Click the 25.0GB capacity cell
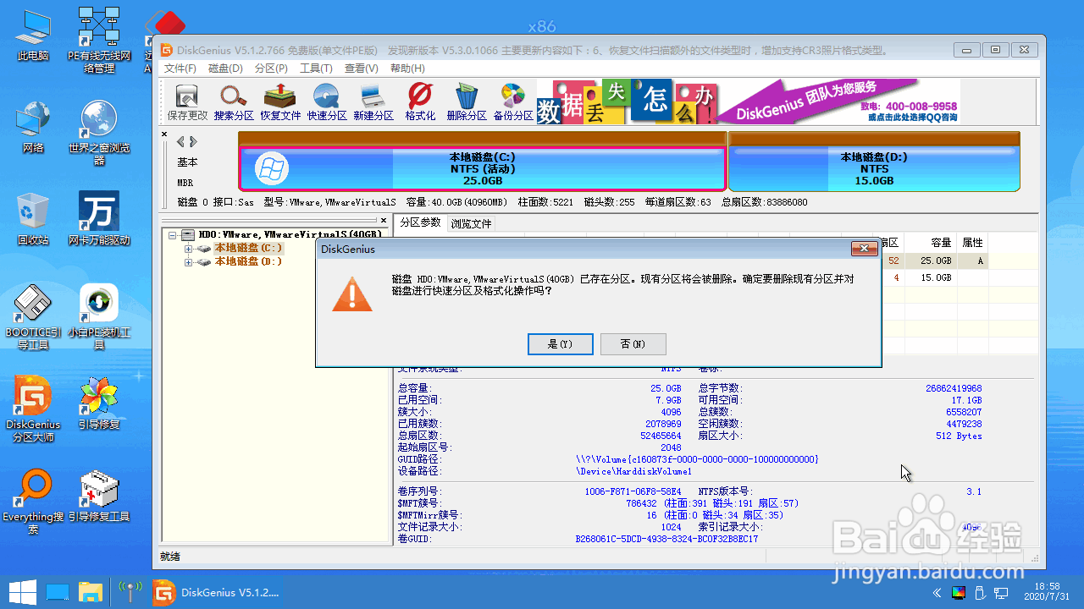This screenshot has height=609, width=1084. [x=935, y=261]
